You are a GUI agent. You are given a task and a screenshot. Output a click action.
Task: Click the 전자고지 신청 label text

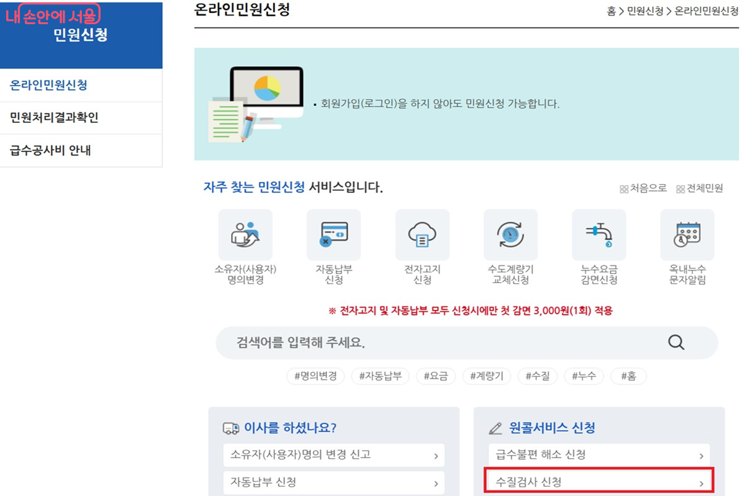tap(422, 275)
